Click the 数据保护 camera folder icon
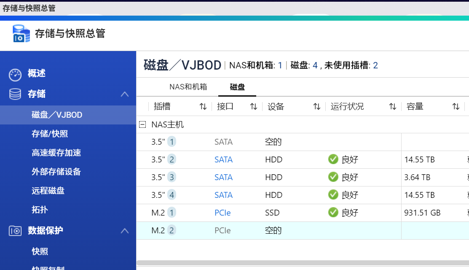 coord(15,231)
